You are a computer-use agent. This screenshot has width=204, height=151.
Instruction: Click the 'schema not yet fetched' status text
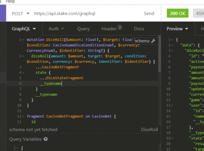click(33, 129)
